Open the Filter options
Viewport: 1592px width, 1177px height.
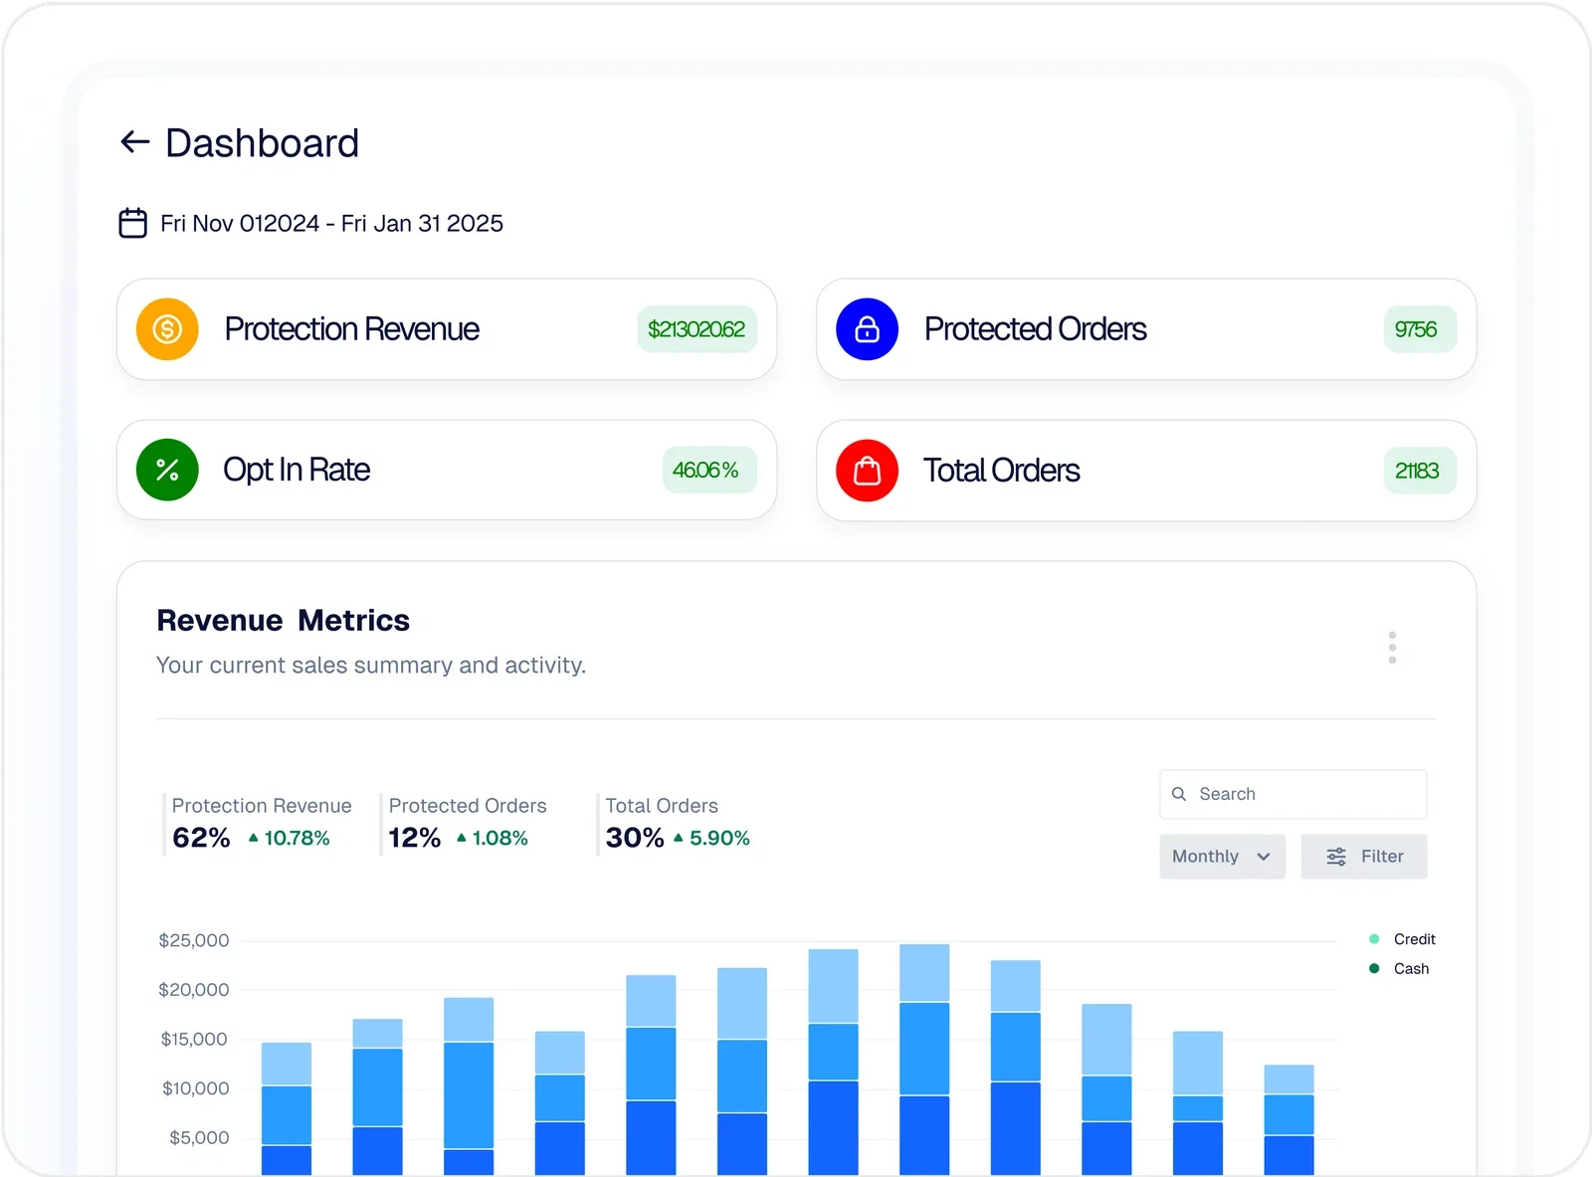pyautogui.click(x=1364, y=857)
